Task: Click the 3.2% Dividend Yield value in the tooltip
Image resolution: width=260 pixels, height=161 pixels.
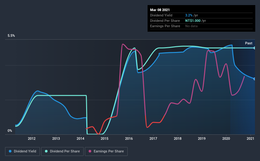Action: [x=189, y=15]
